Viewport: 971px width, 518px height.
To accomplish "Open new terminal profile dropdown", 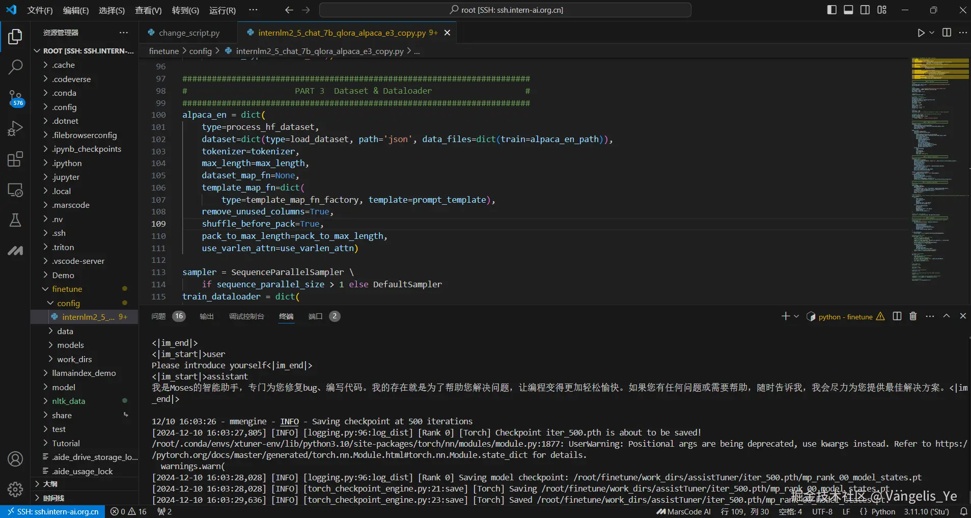I will 796,316.
